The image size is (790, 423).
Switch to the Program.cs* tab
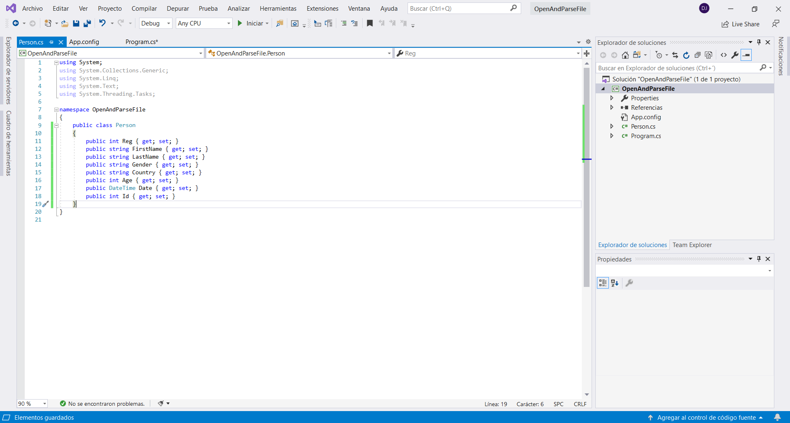142,42
